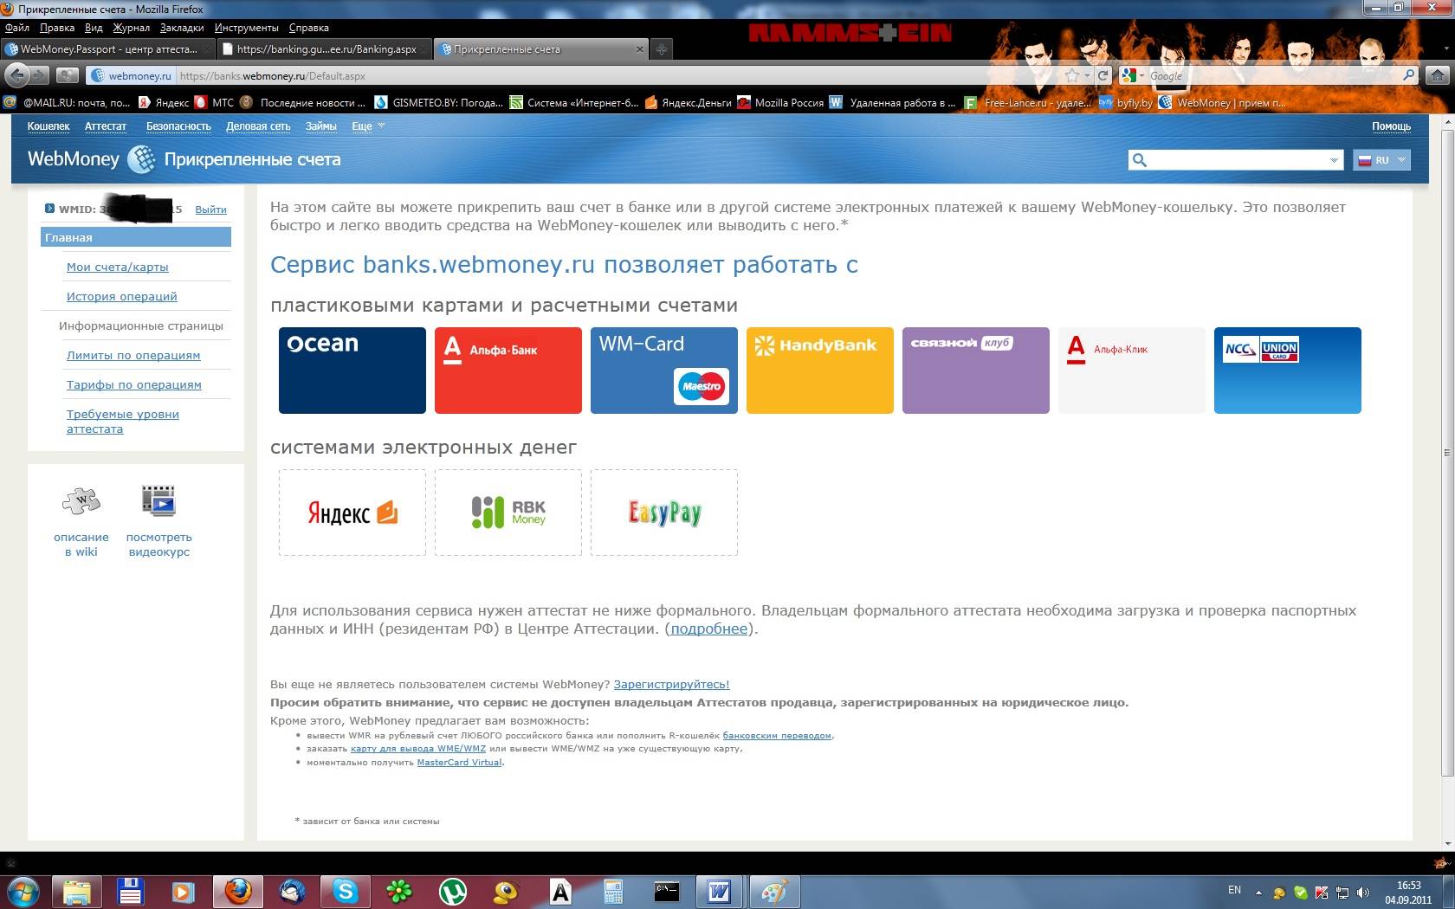Click the Выйти logout link
Viewport: 1455px width, 909px height.
tap(210, 210)
